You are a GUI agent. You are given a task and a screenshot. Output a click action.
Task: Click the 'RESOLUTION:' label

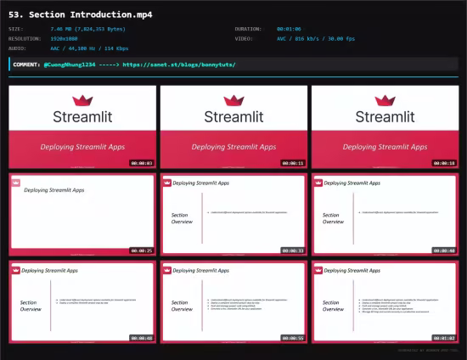25,39
